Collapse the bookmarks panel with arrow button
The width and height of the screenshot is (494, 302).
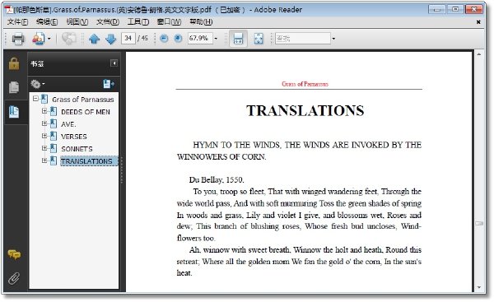click(114, 63)
